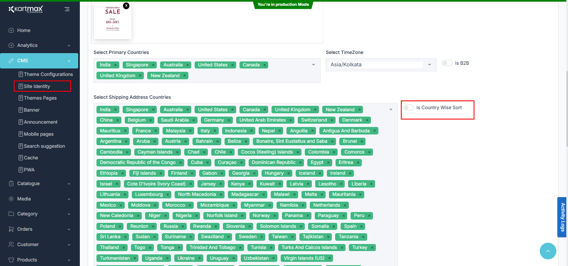Viewport: 568px width, 266px height.
Task: Go to Search suggestion page
Action: coord(44,146)
